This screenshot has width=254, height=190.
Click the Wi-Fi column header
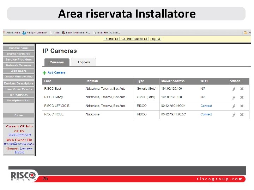(x=204, y=81)
